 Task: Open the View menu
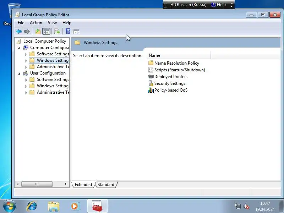pyautogui.click(x=52, y=23)
